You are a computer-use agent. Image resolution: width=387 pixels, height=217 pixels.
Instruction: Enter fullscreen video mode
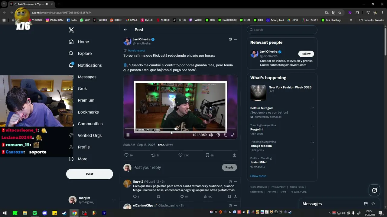point(233,135)
